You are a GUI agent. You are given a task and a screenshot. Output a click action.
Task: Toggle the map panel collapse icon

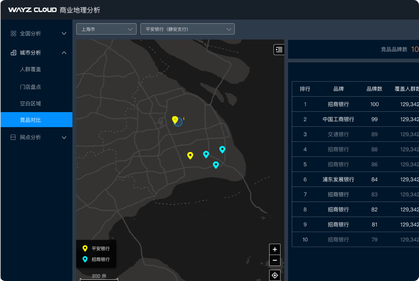pyautogui.click(x=279, y=49)
